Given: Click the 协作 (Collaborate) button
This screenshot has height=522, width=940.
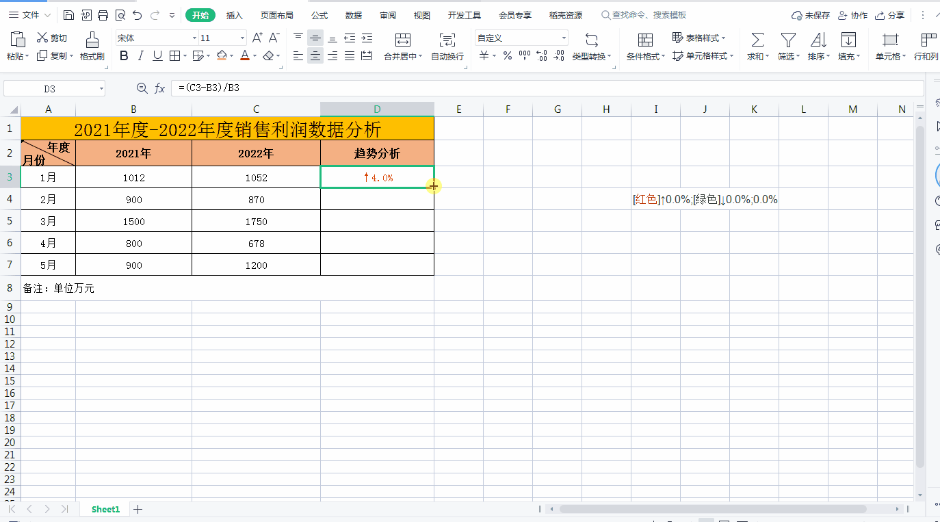Looking at the screenshot, I should [x=852, y=15].
